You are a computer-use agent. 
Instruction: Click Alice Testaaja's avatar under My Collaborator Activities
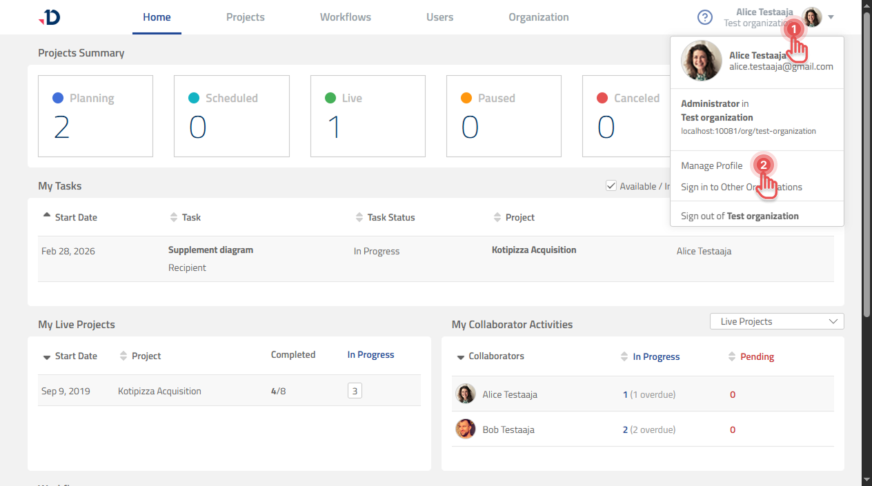point(465,394)
